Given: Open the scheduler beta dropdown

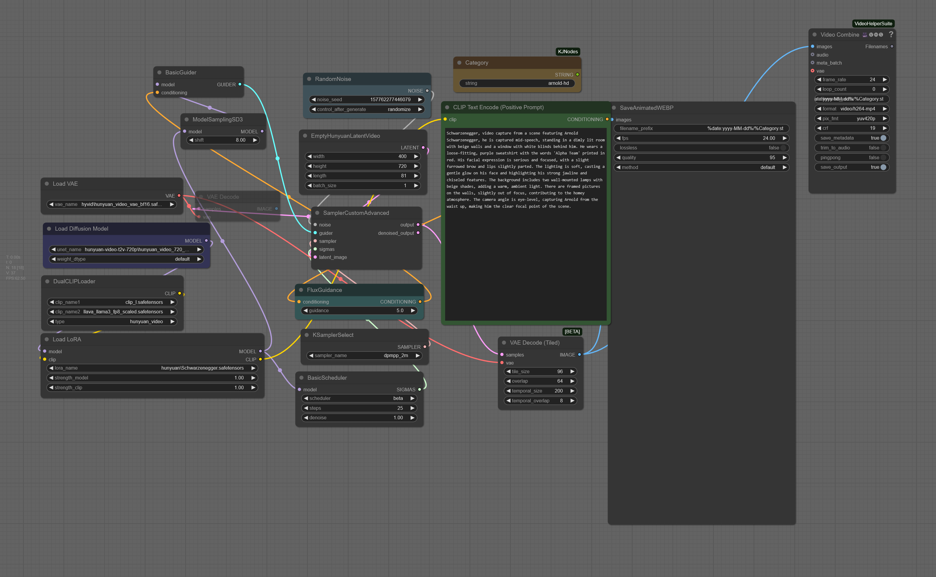Looking at the screenshot, I should [x=359, y=398].
